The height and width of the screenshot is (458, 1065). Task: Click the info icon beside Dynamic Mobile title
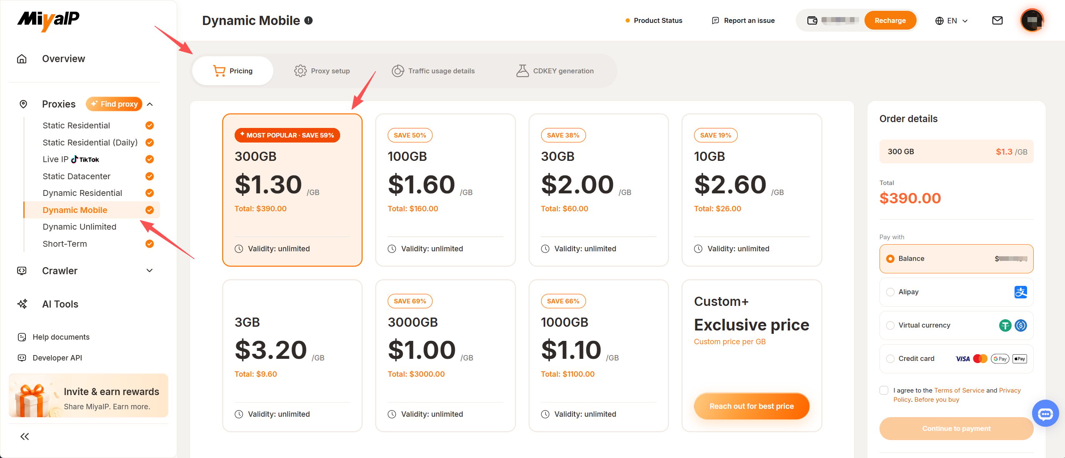click(x=308, y=20)
